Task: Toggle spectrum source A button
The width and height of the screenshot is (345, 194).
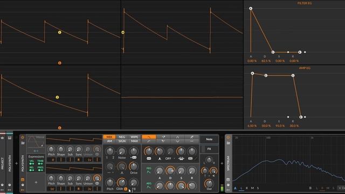Action: coord(235,188)
